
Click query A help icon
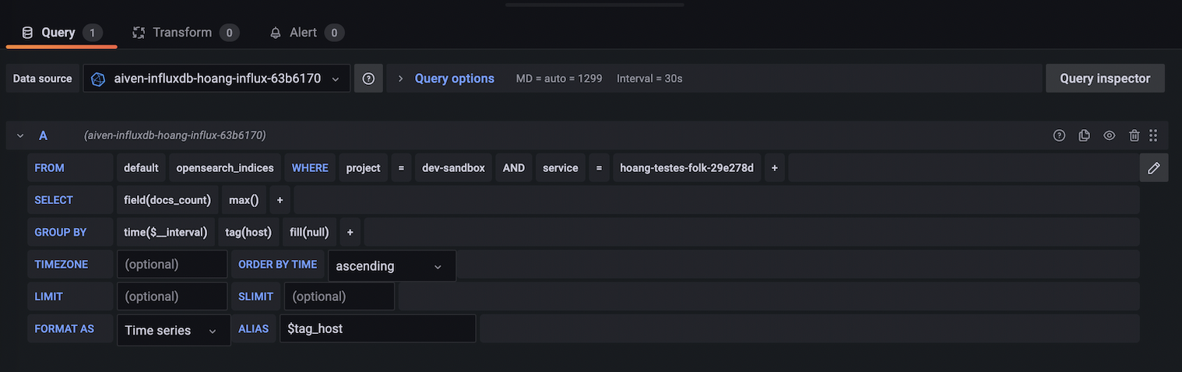point(1059,135)
